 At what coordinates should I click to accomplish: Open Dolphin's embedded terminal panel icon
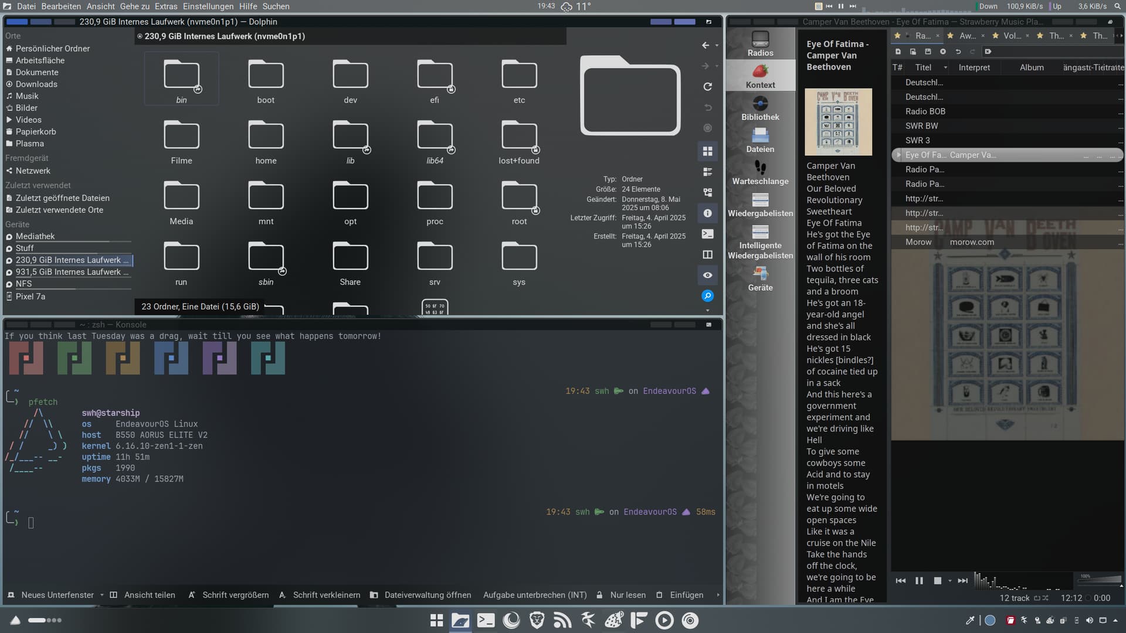(x=708, y=234)
